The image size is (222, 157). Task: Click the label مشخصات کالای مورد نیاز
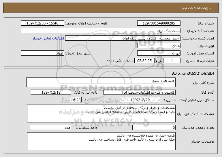(195, 114)
